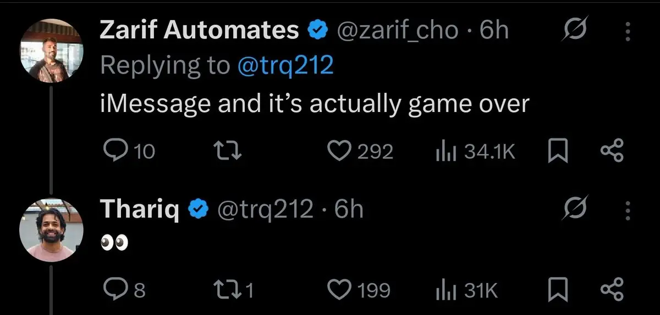Open Grok icon on Thariq's tweet
The height and width of the screenshot is (315, 660).
tap(574, 209)
